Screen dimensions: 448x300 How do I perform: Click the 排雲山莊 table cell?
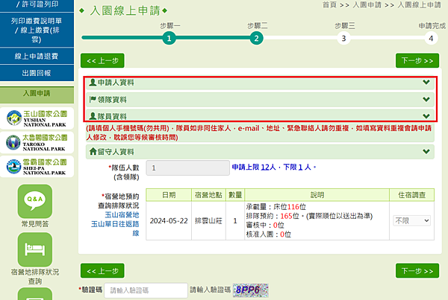[208, 221]
